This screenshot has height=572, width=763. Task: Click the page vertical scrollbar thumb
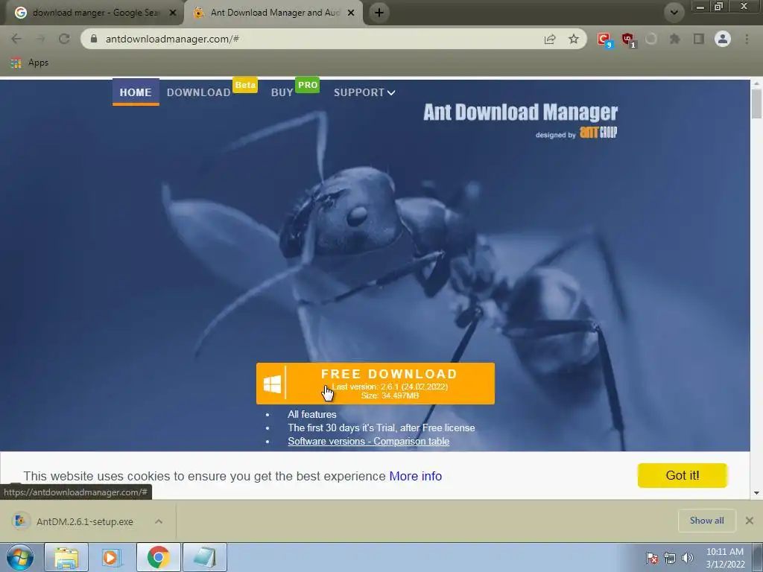click(x=756, y=104)
